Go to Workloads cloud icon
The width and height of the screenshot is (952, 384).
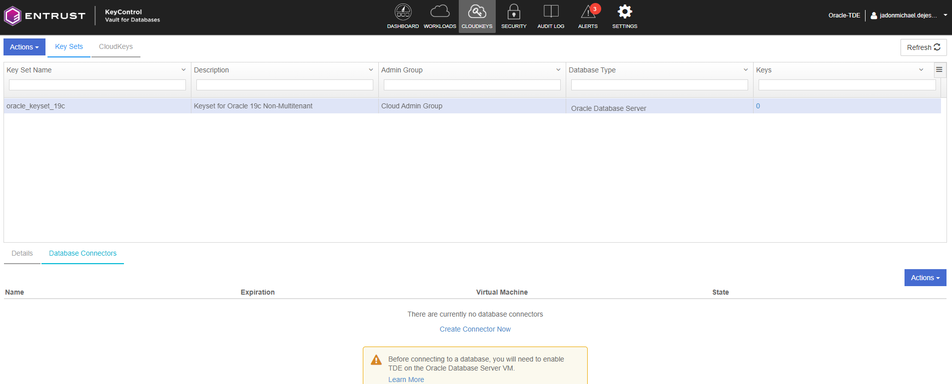pos(440,11)
